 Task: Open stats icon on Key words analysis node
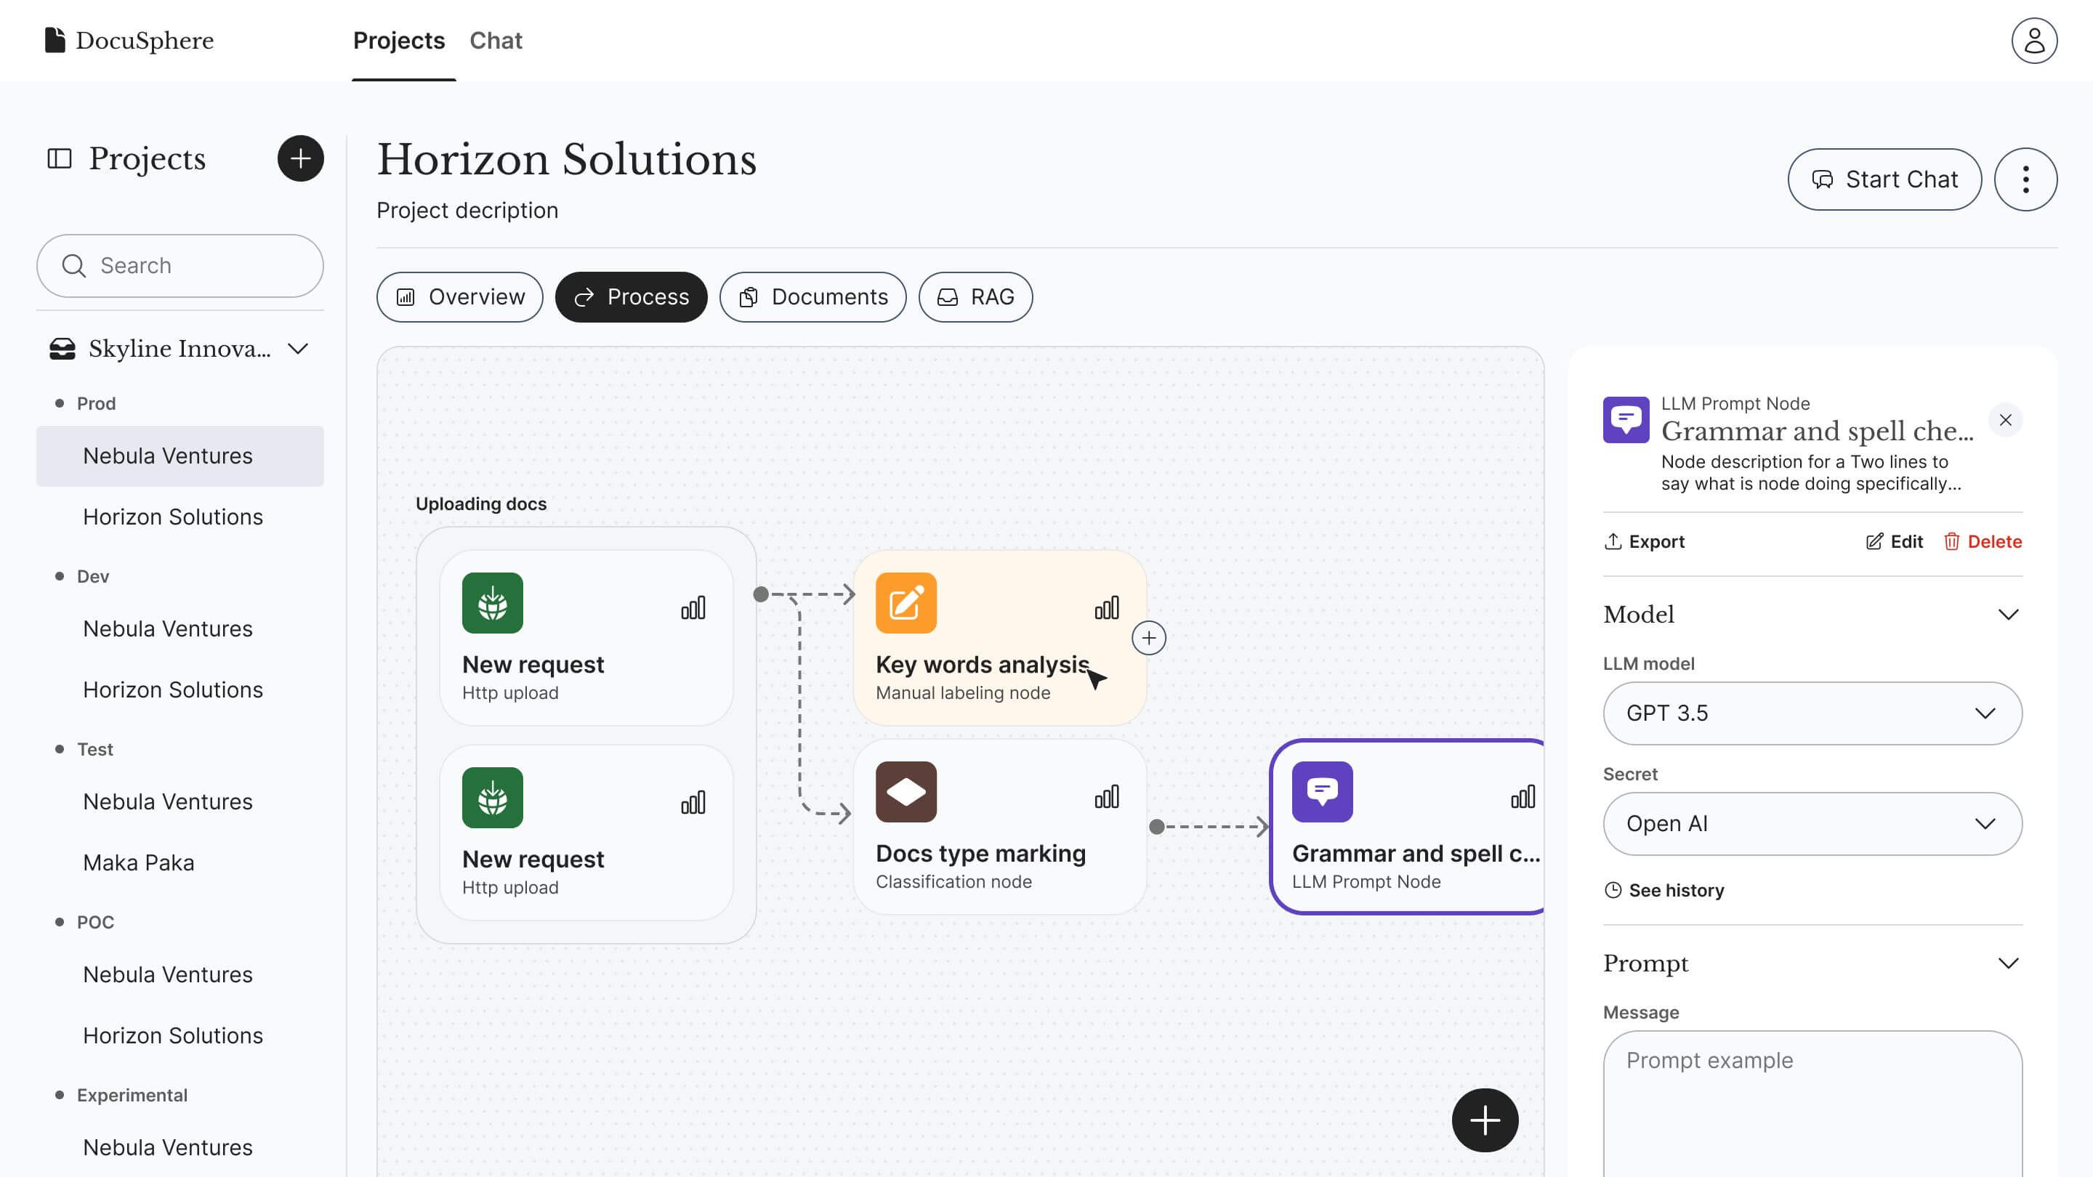tap(1107, 607)
